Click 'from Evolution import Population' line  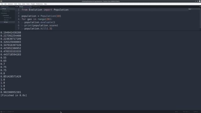(x=45, y=10)
